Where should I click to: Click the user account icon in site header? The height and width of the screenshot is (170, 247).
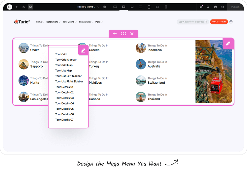231,22
